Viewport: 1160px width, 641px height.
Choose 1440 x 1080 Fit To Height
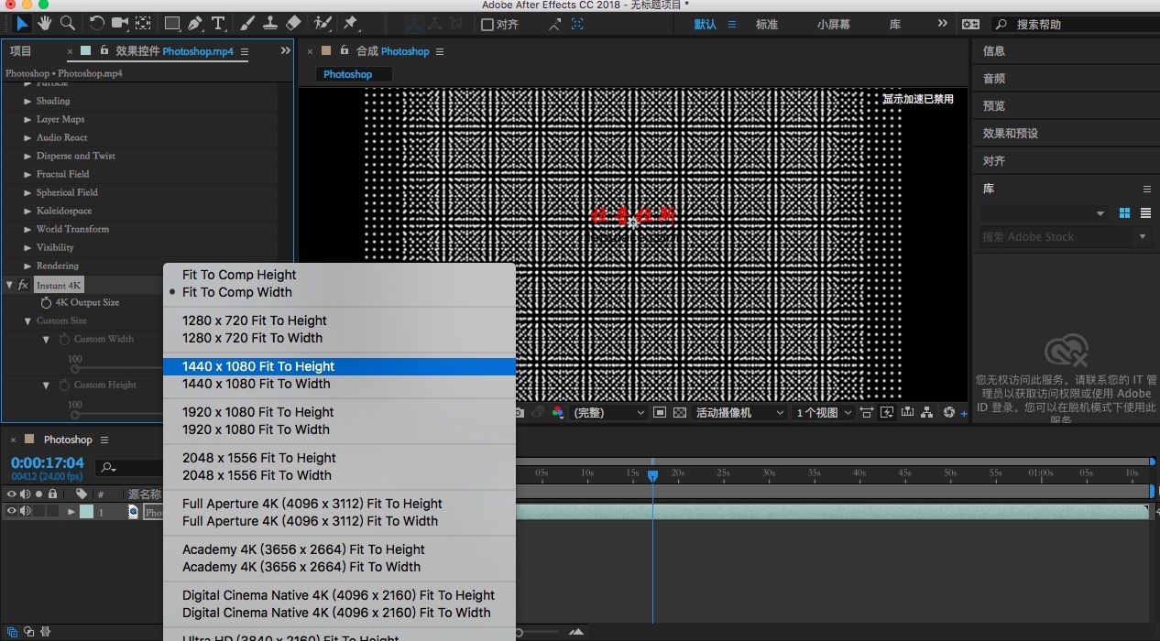tap(339, 366)
